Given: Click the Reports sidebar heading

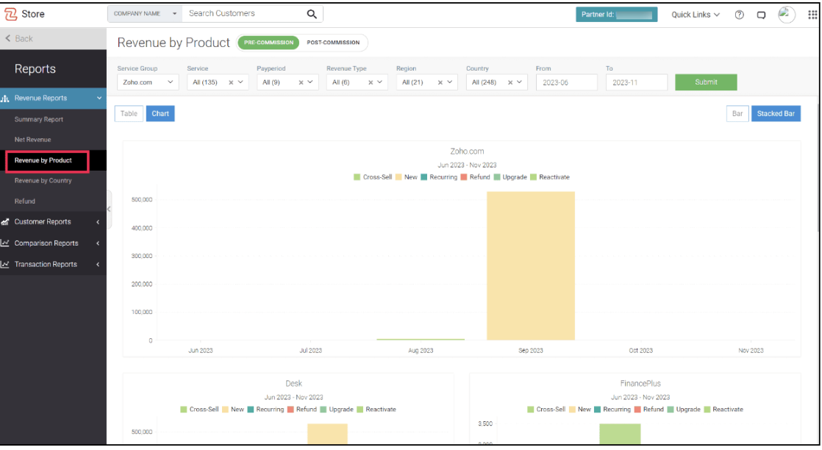Looking at the screenshot, I should [x=35, y=68].
